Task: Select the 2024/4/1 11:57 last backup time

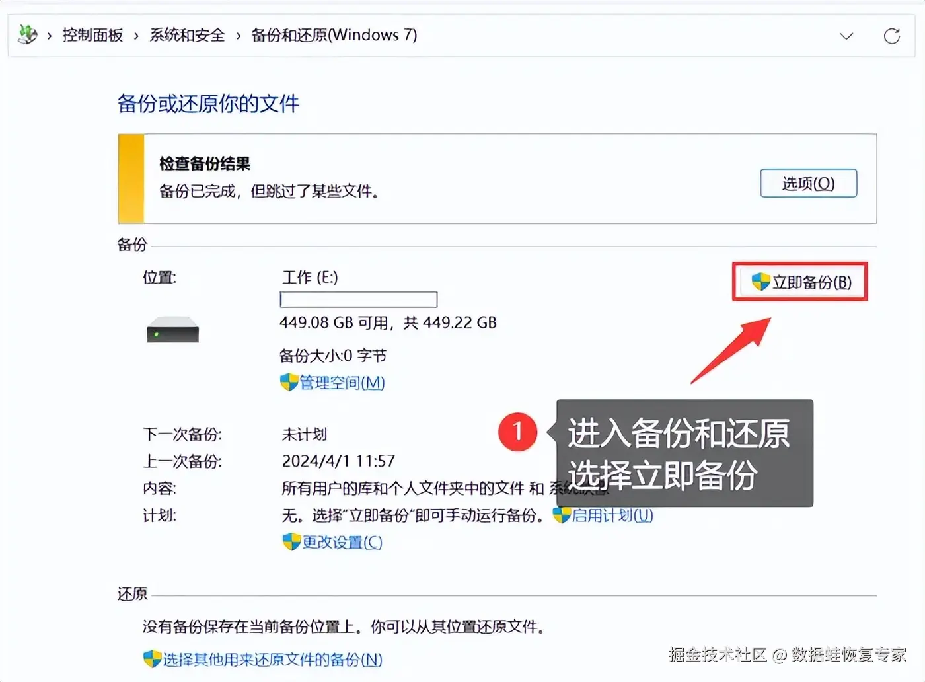Action: click(338, 461)
